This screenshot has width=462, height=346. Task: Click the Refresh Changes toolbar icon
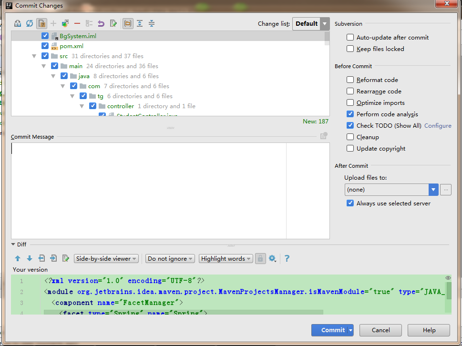click(x=30, y=23)
